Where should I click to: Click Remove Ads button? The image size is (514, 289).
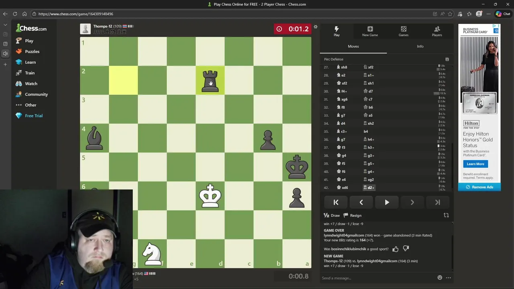click(479, 187)
